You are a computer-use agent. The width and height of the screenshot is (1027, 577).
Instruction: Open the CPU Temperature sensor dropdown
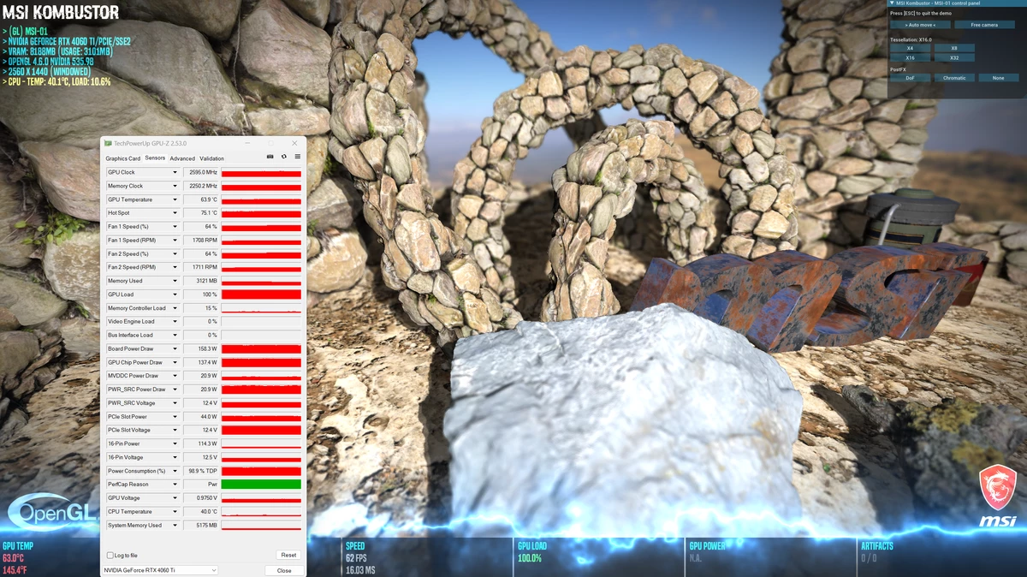click(175, 512)
